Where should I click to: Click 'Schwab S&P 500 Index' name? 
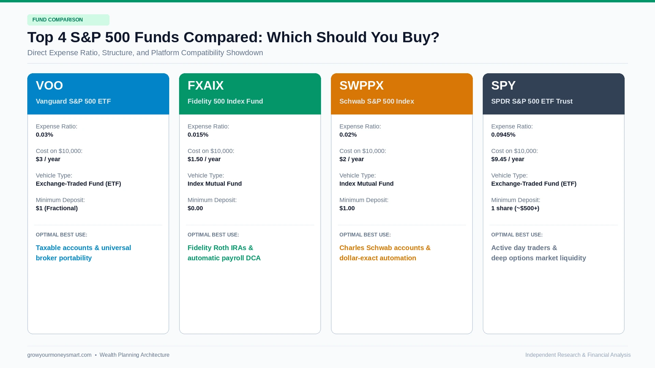(x=377, y=101)
